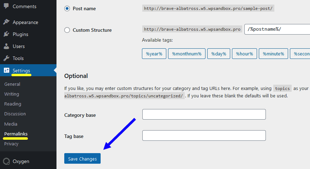Image resolution: width=310 pixels, height=169 pixels.
Task: Navigate to Privacy settings
Action: (x=11, y=144)
